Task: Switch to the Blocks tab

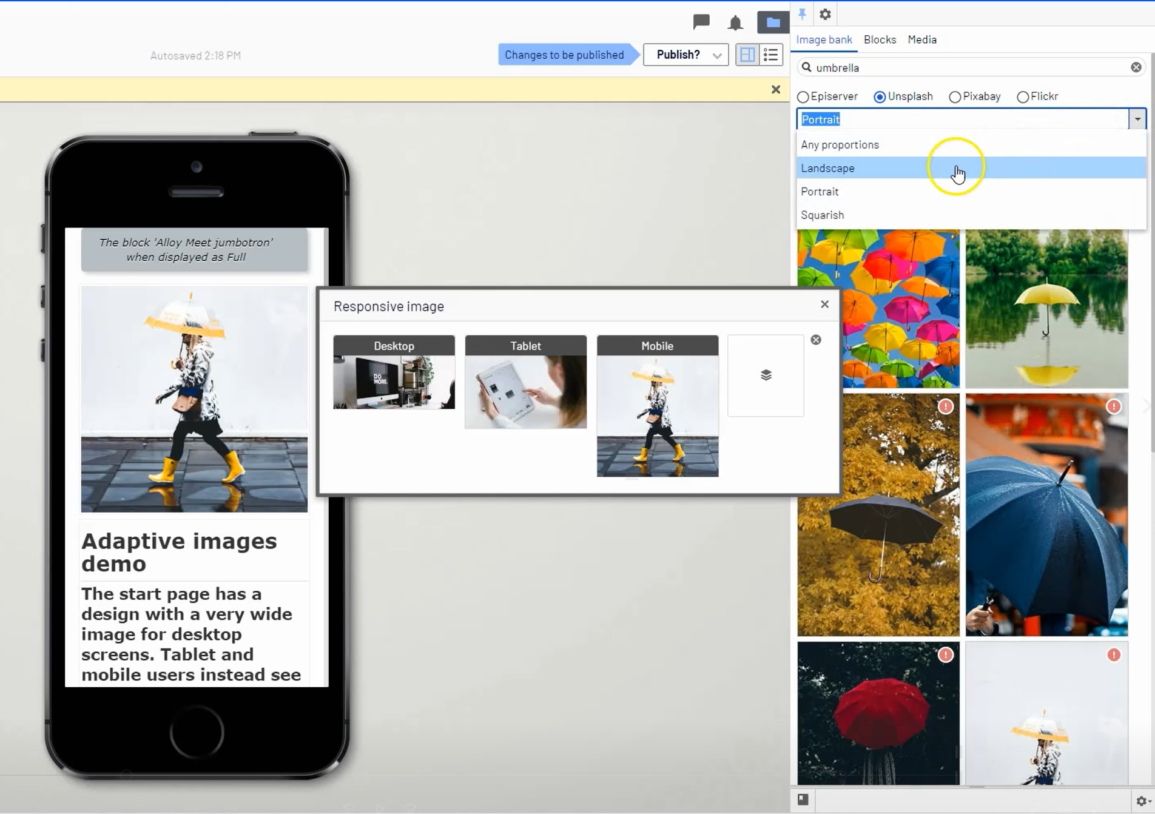Action: pyautogui.click(x=880, y=39)
